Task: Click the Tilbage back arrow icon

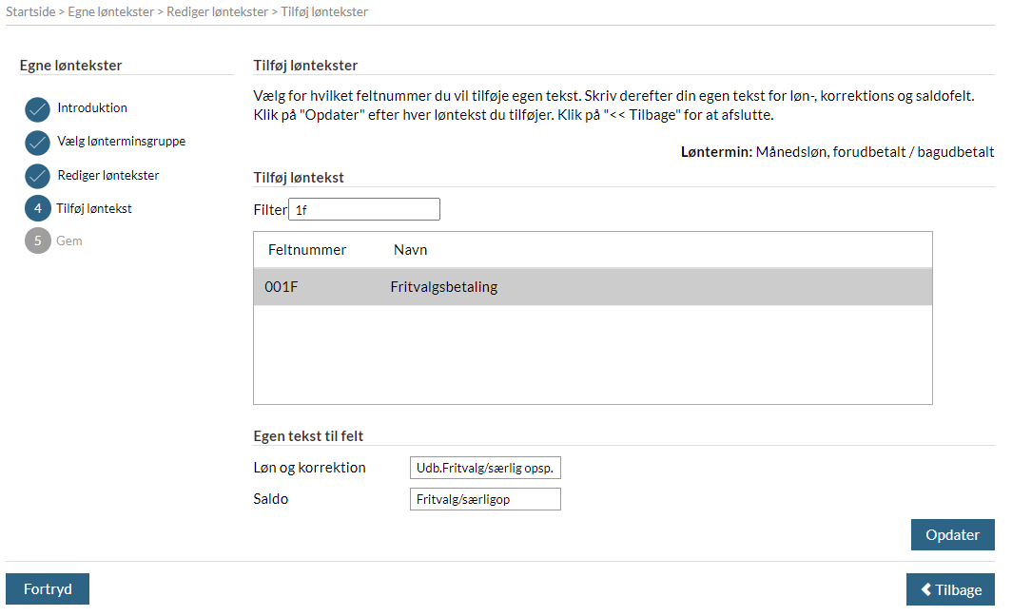Action: 926,589
